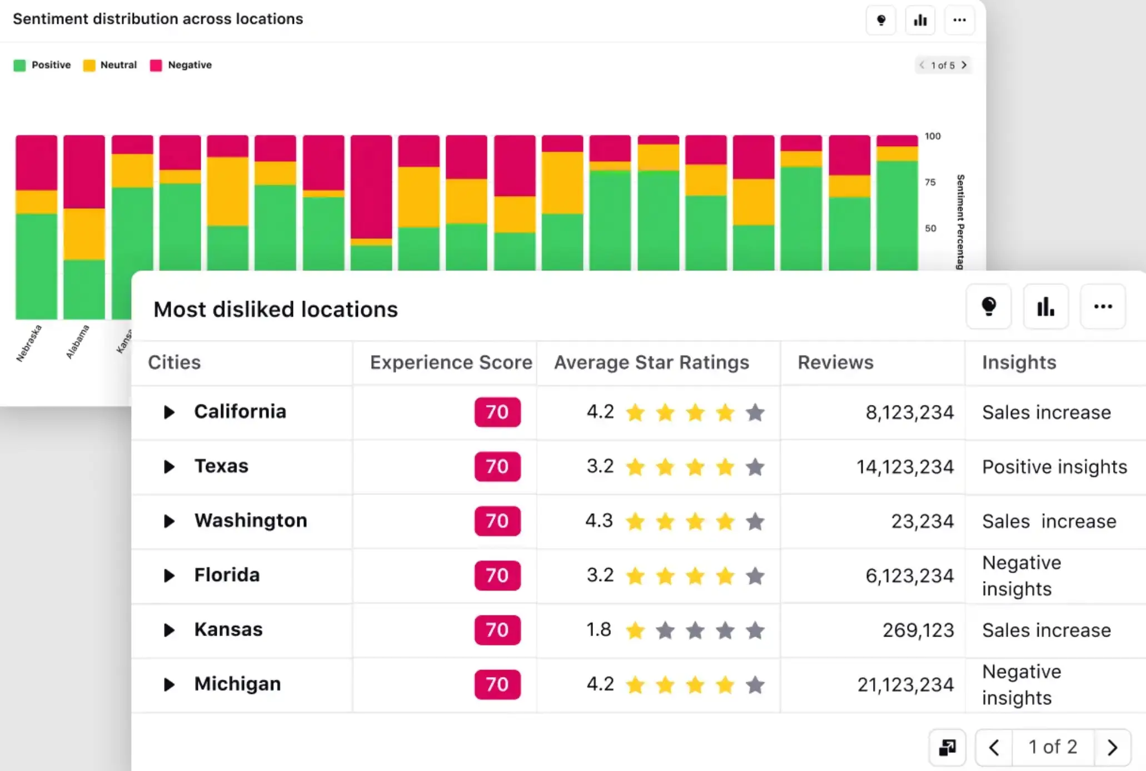Click the lightbulb insights icon in the Sentiment distribution widget
The width and height of the screenshot is (1146, 771).
pos(881,21)
